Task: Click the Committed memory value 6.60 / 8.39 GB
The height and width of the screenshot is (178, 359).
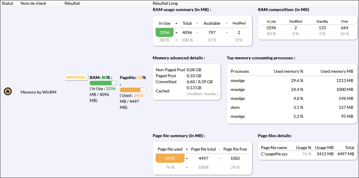Action: click(200, 82)
